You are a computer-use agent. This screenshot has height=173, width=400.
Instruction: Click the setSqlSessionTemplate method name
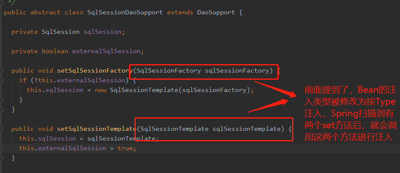97,129
